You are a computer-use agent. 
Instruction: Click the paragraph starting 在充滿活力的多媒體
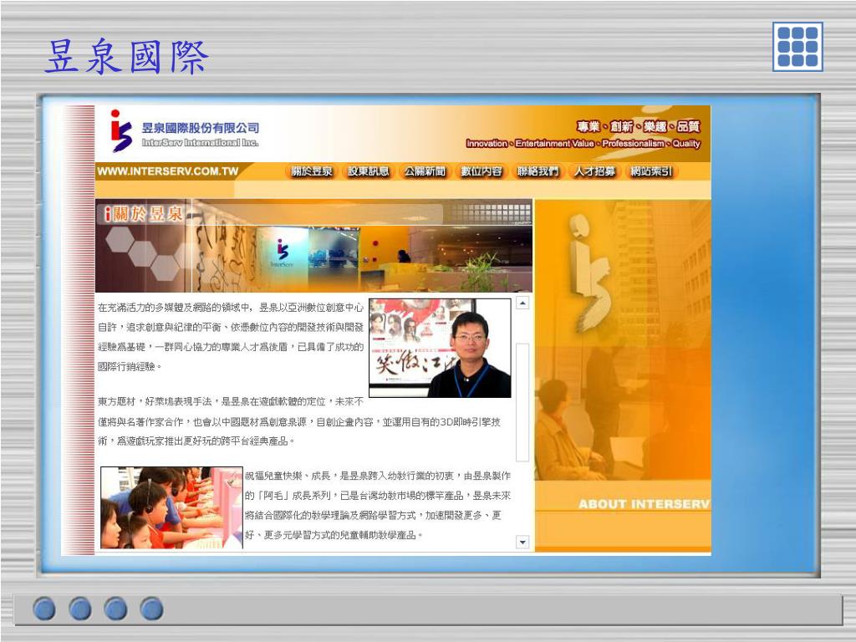(x=231, y=337)
